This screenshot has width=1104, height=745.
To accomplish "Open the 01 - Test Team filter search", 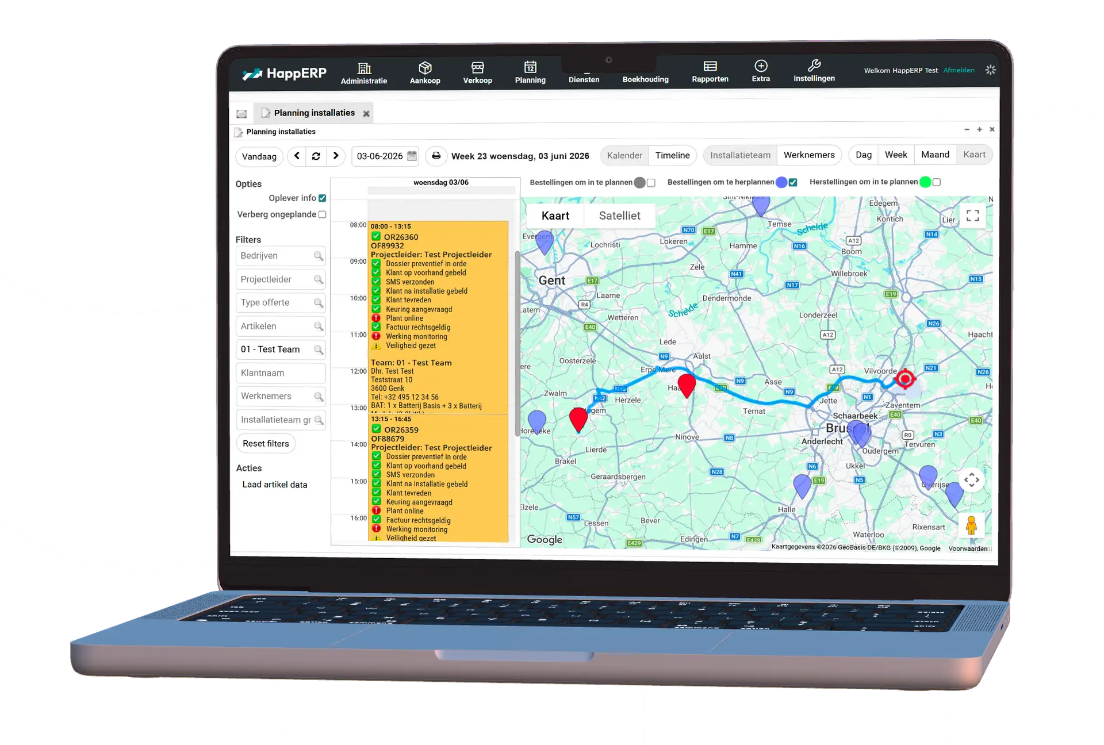I will 318,350.
